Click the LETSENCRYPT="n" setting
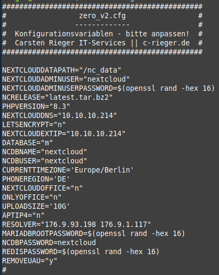This screenshot has height=275, width=219. 34,124
